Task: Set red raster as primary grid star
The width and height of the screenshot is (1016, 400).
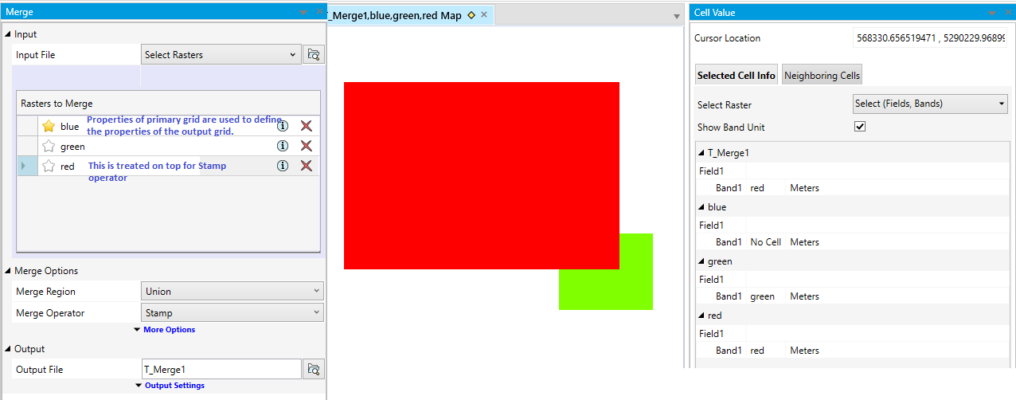Action: [x=49, y=167]
